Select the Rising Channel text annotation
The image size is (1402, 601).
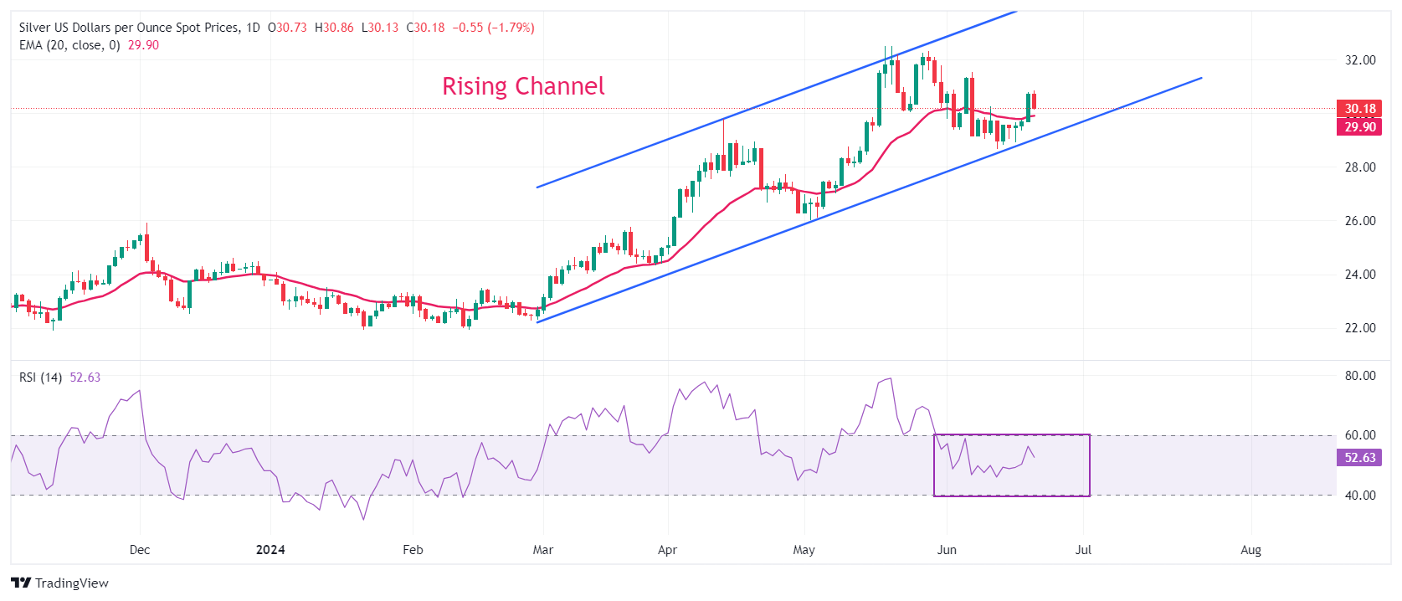(523, 86)
